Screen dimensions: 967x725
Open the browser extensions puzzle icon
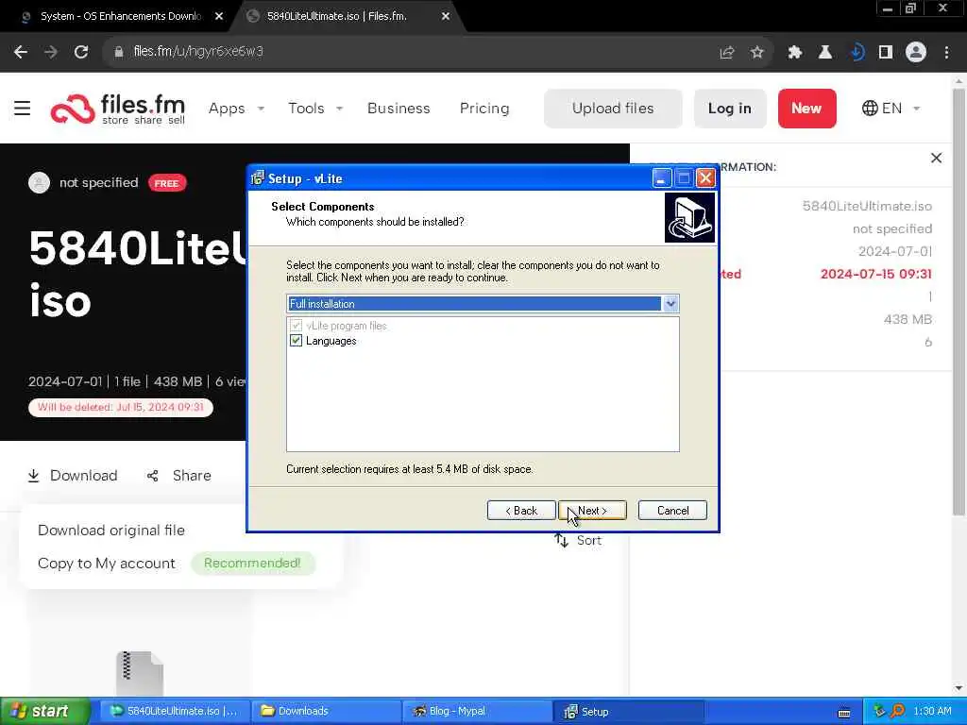(795, 53)
